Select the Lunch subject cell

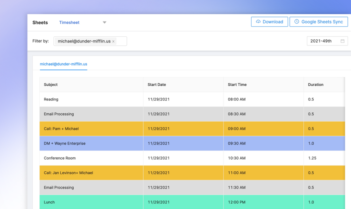(x=91, y=202)
